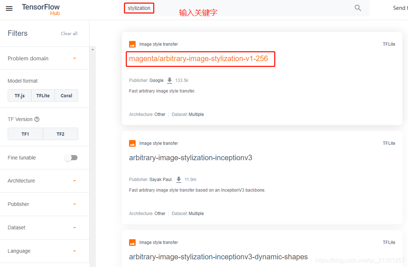Click description mentioning InceptionV3 backbone
Screen dimensions: 408x267
197,190
